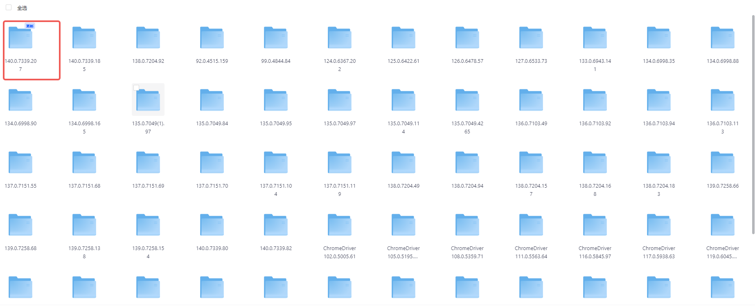Image resolution: width=755 pixels, height=308 pixels.
Task: Click the 更新 badge on first folder
Action: (x=30, y=26)
